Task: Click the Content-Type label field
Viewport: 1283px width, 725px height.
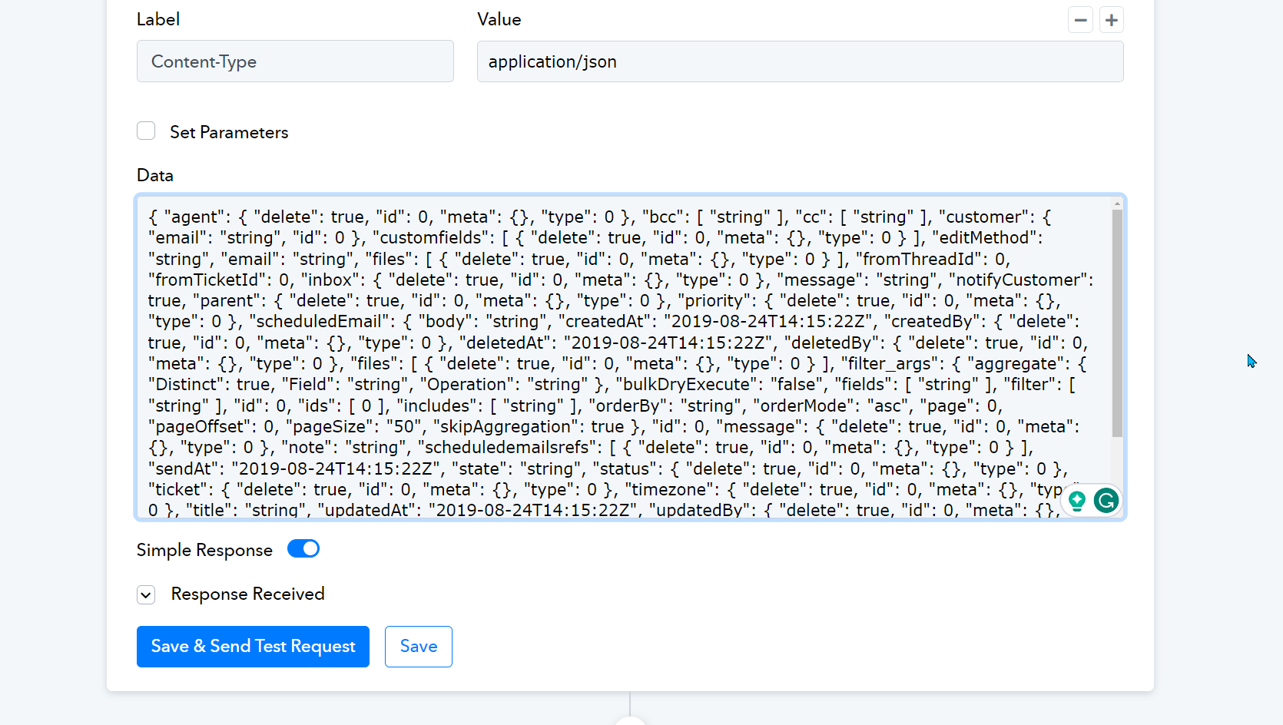Action: coord(295,61)
